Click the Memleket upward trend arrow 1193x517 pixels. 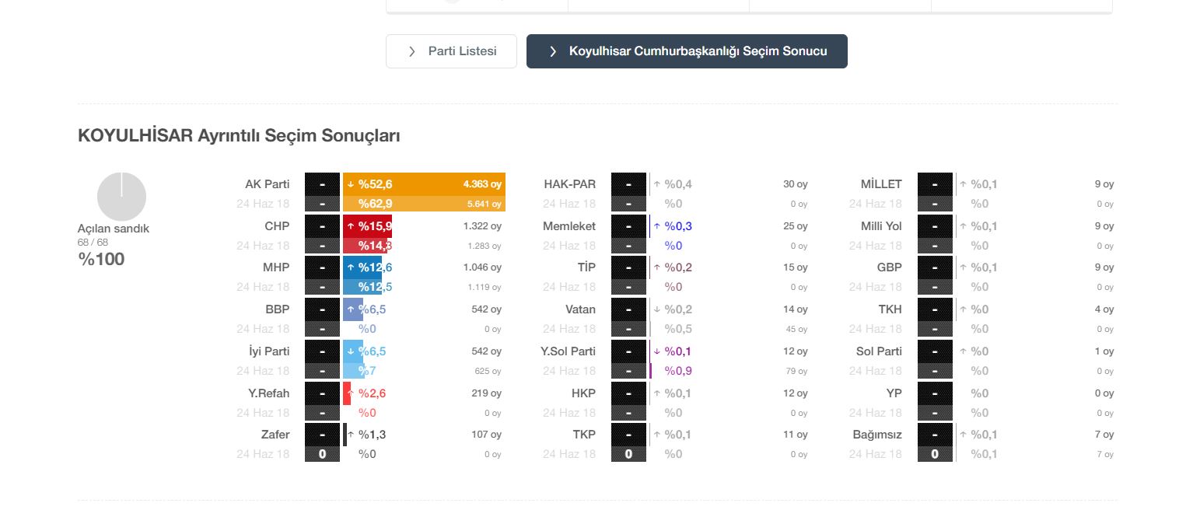click(657, 226)
